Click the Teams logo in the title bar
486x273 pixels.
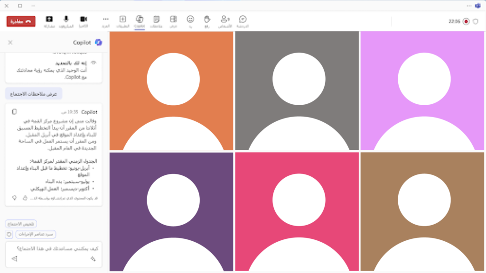point(477,6)
